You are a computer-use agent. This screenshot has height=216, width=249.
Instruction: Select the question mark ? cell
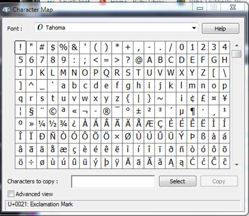point(128,60)
